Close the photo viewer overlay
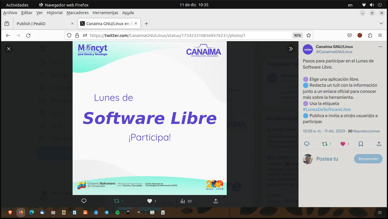The width and height of the screenshot is (388, 219). click(x=9, y=49)
